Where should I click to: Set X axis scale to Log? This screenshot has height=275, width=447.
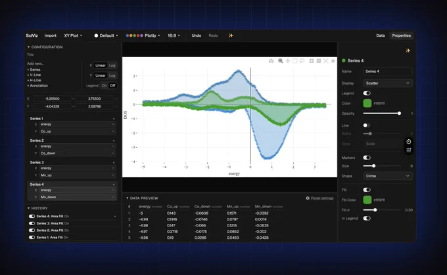click(112, 66)
